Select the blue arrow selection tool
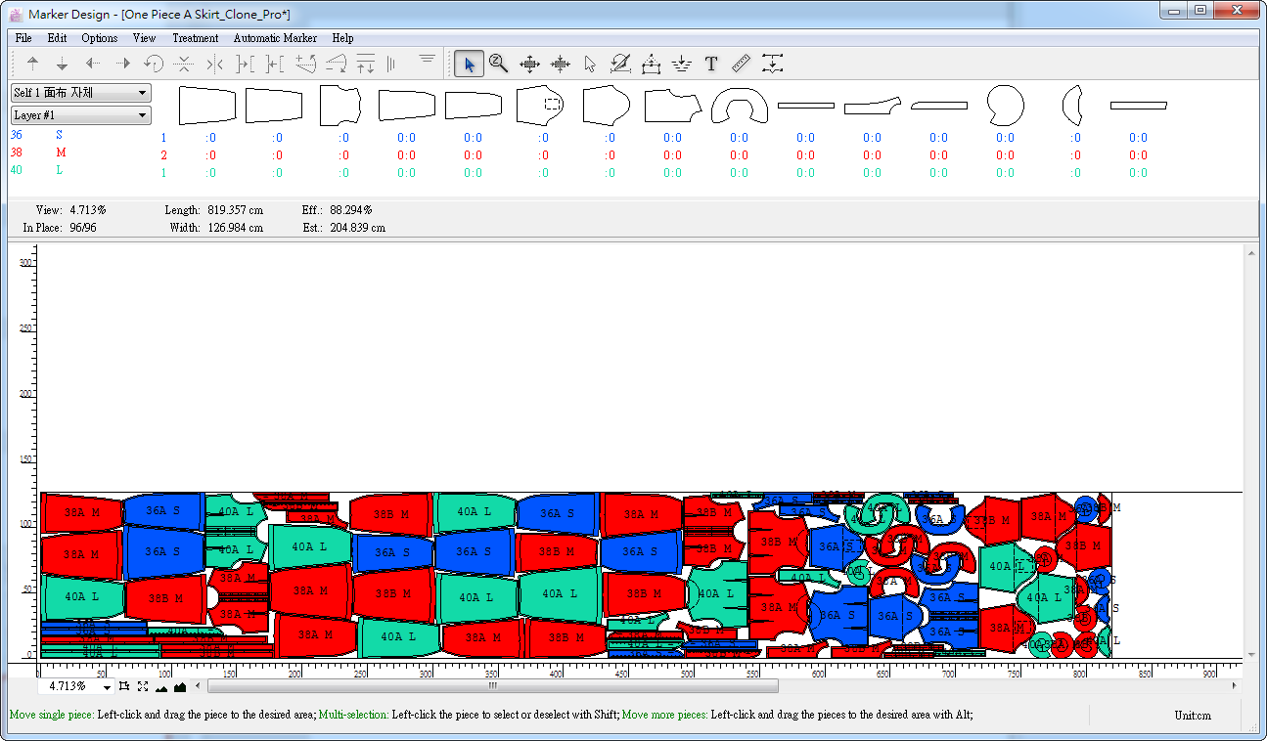 pyautogui.click(x=469, y=65)
